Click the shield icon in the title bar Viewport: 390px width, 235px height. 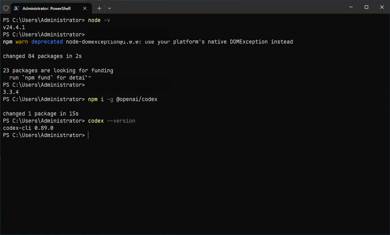(x=6, y=8)
